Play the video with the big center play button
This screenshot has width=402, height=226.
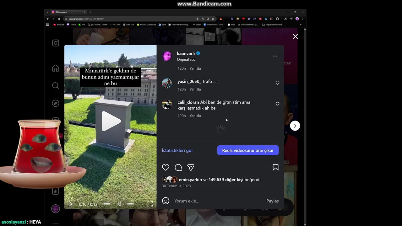tap(111, 121)
